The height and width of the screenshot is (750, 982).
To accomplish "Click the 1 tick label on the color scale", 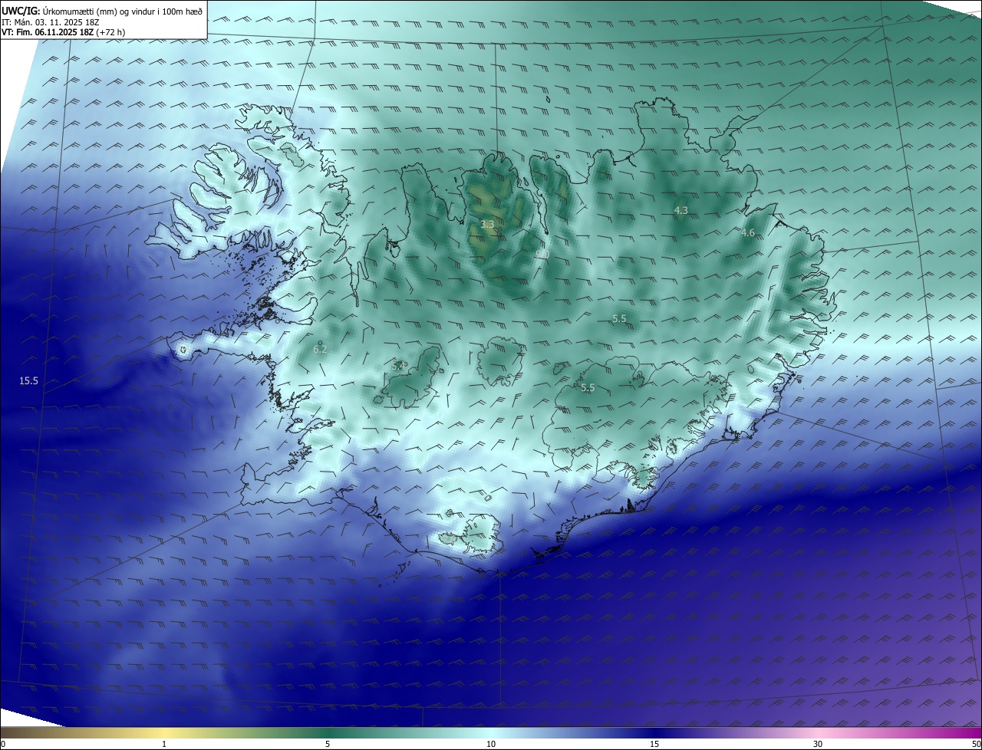I will point(164,744).
